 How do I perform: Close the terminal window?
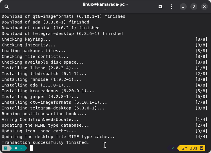[x=204, y=7]
